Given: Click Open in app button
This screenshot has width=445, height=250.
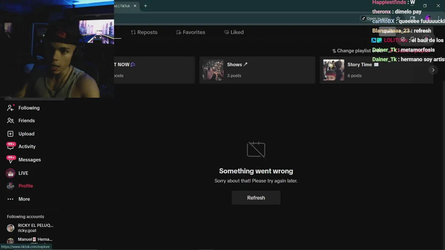Looking at the screenshot, I should coord(375,18).
